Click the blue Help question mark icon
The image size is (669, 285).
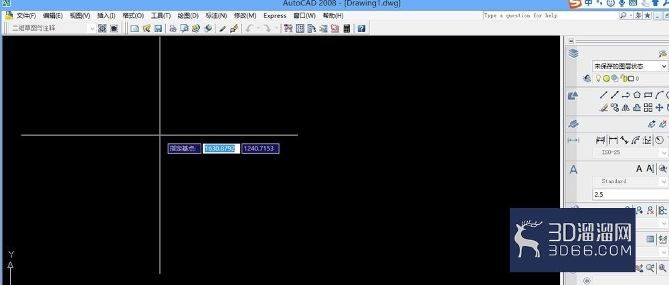pyautogui.click(x=361, y=29)
